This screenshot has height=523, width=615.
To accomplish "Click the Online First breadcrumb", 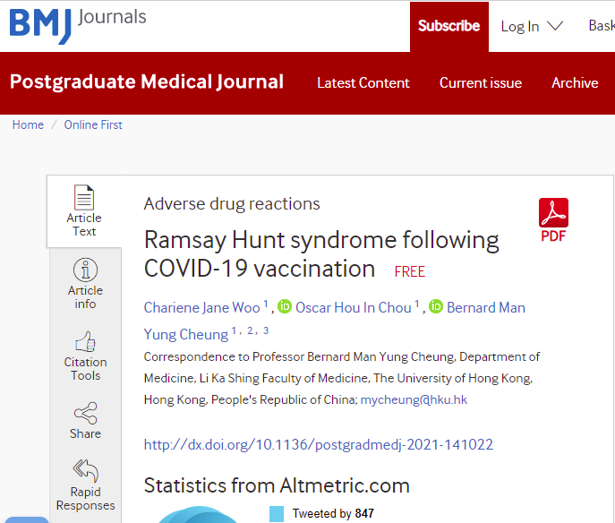I will (93, 124).
